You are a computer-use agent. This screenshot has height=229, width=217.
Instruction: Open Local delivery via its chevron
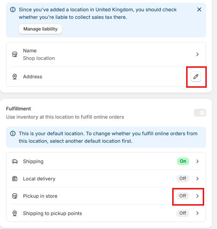(197, 179)
